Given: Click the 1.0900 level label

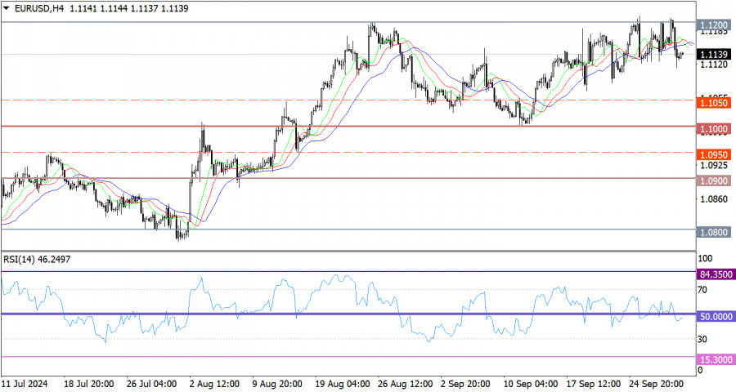Looking at the screenshot, I should tap(714, 180).
